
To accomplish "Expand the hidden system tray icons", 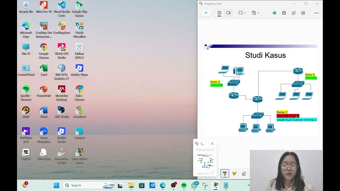I will (x=249, y=185).
